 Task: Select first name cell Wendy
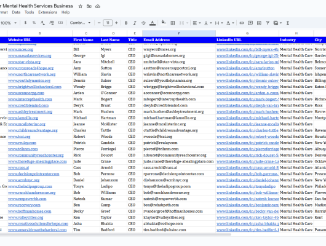click(x=86, y=87)
